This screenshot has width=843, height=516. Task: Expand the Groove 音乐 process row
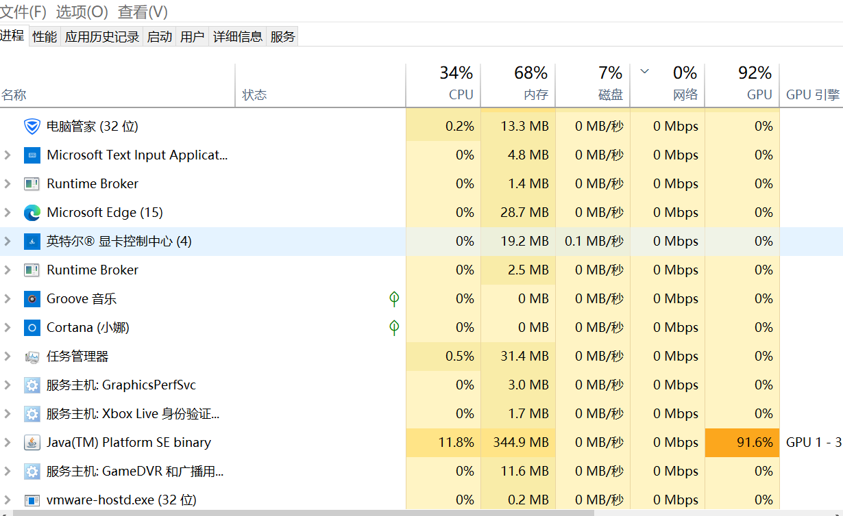click(8, 299)
